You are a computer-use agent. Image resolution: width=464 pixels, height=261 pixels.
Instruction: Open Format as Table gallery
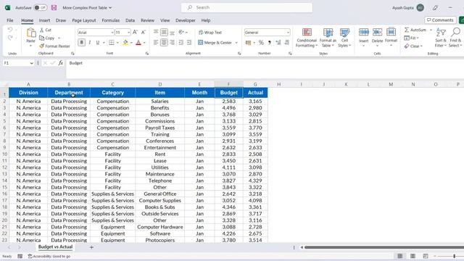(328, 38)
